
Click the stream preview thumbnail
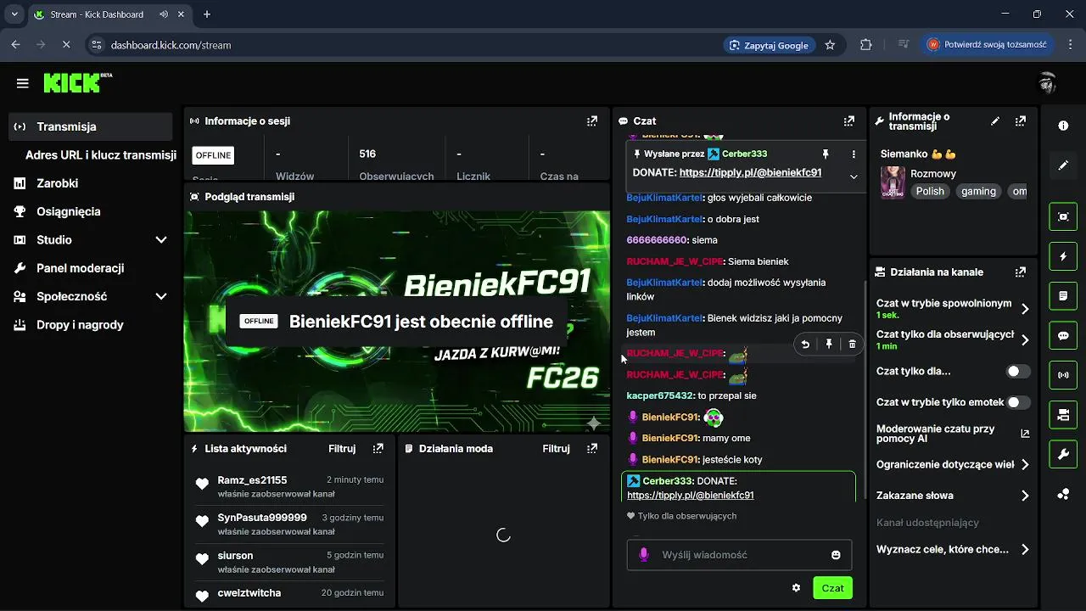[x=397, y=322]
